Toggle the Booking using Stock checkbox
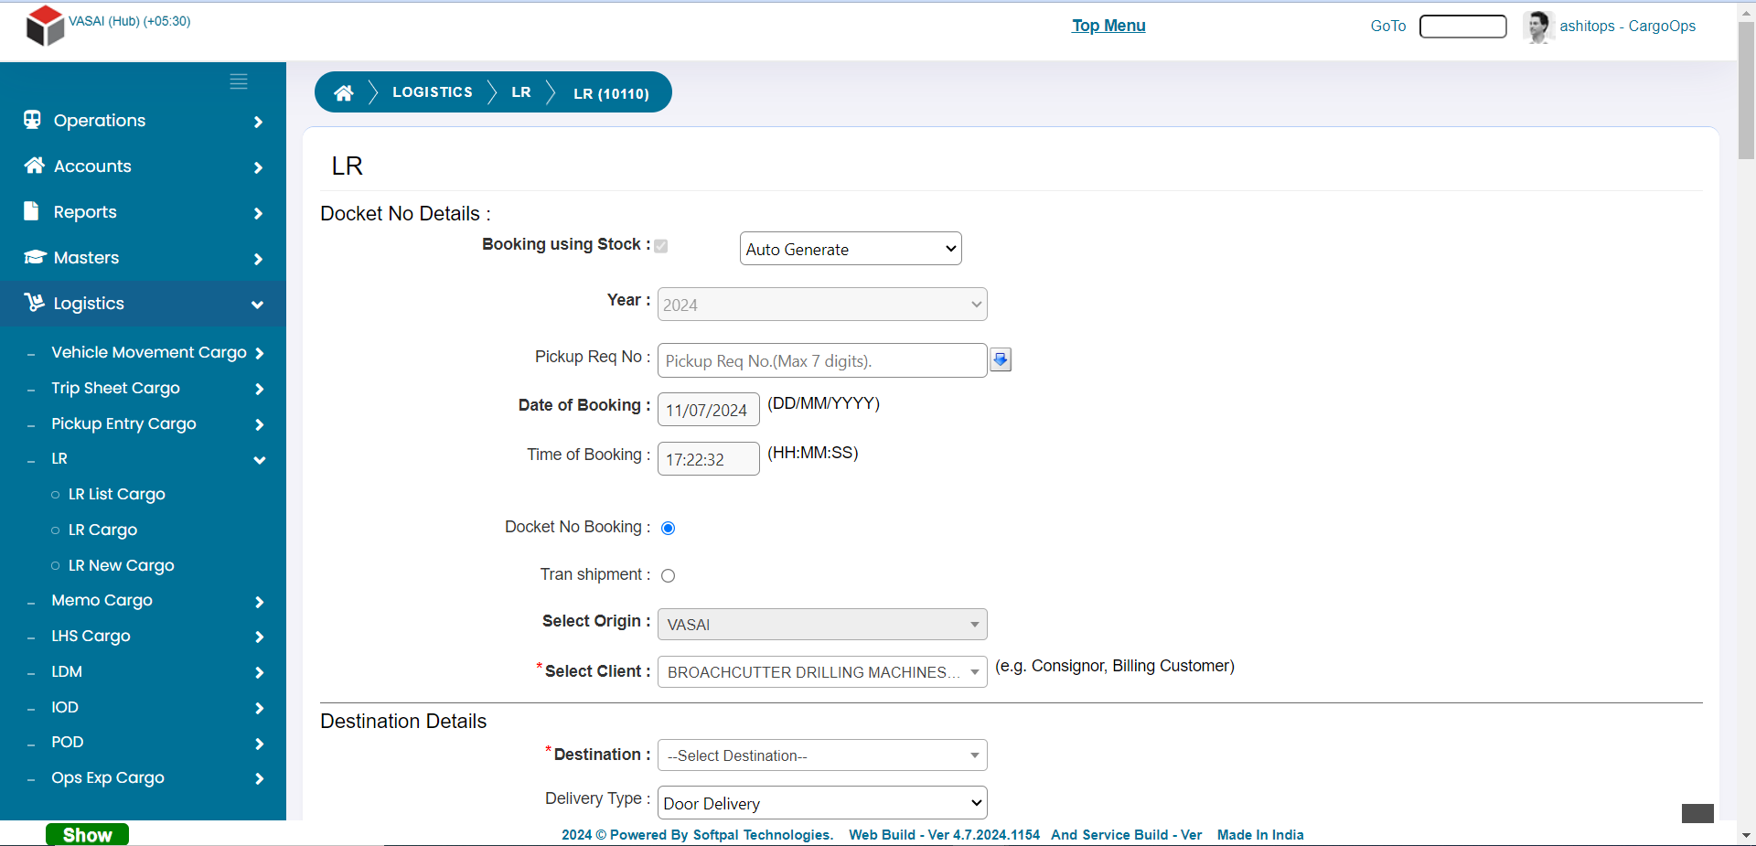The height and width of the screenshot is (846, 1756). [661, 246]
